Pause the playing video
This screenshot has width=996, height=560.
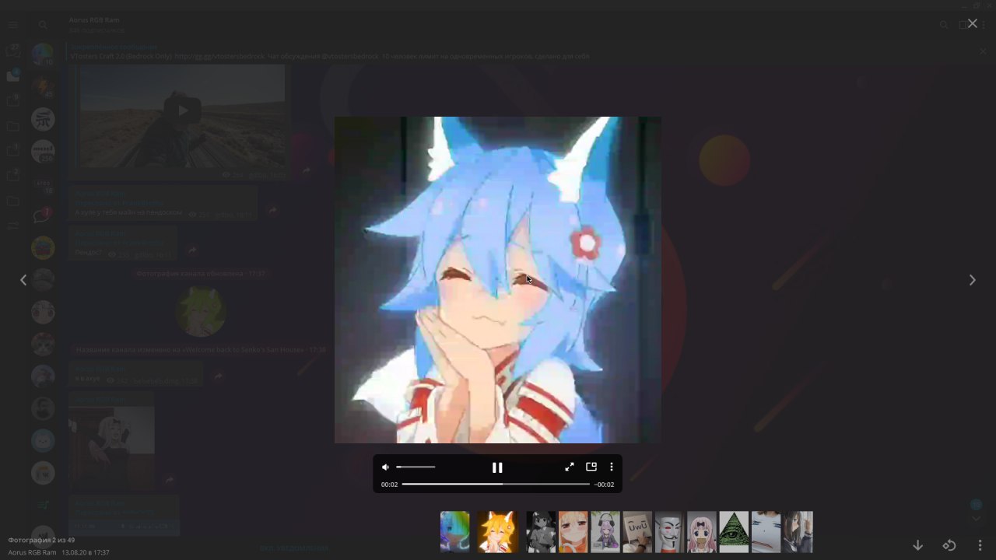[497, 467]
